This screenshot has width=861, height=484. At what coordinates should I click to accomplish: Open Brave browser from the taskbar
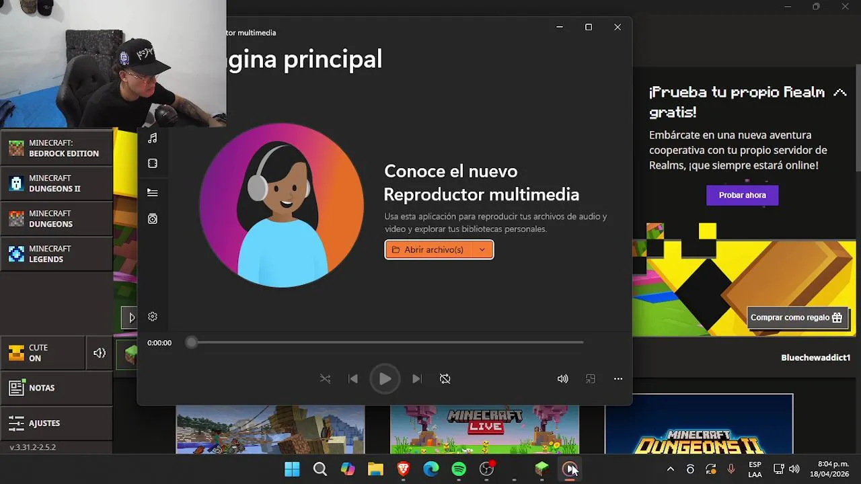click(403, 469)
